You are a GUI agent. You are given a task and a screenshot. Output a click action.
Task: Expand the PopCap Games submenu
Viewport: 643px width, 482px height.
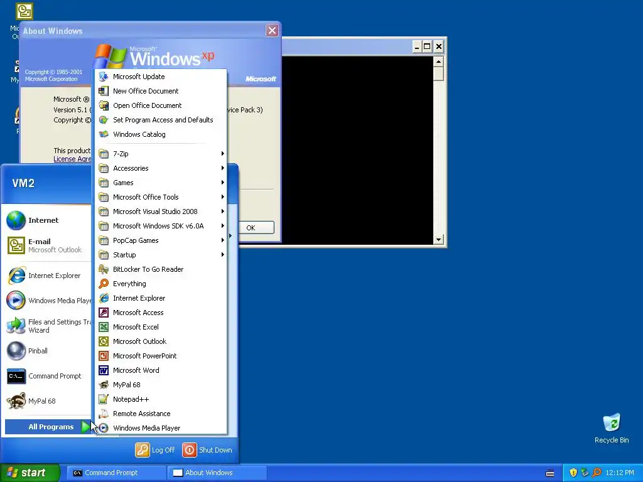point(161,240)
